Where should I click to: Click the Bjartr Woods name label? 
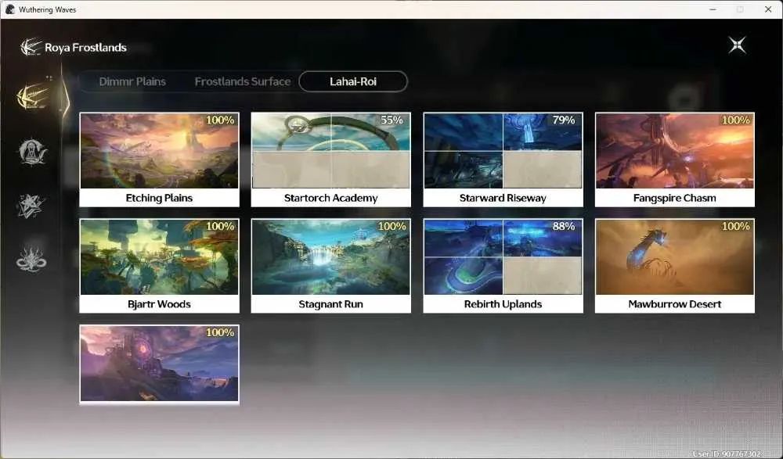coord(159,304)
